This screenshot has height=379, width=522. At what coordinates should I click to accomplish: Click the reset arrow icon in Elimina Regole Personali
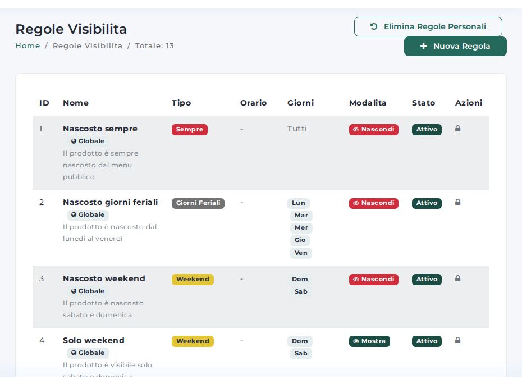(374, 26)
